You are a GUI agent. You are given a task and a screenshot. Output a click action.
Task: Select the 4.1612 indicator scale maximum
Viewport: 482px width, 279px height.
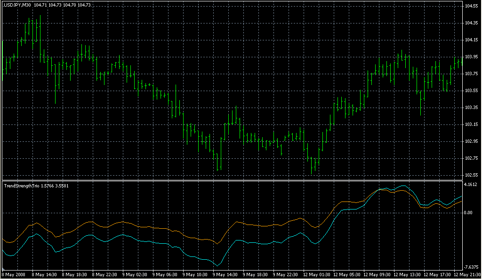(x=471, y=185)
